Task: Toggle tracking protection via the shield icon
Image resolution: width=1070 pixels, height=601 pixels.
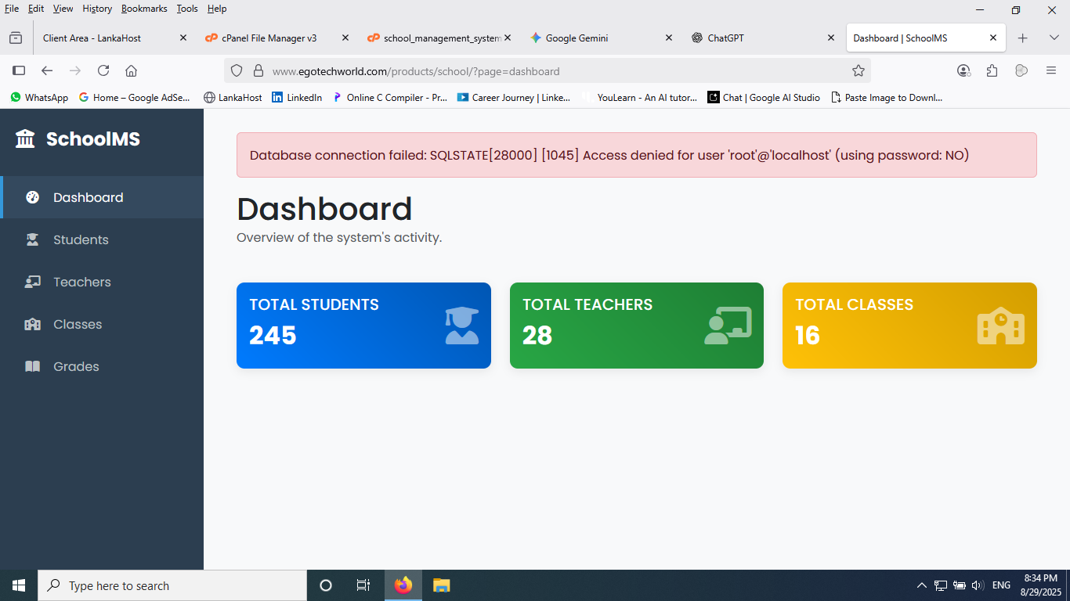Action: [x=236, y=70]
